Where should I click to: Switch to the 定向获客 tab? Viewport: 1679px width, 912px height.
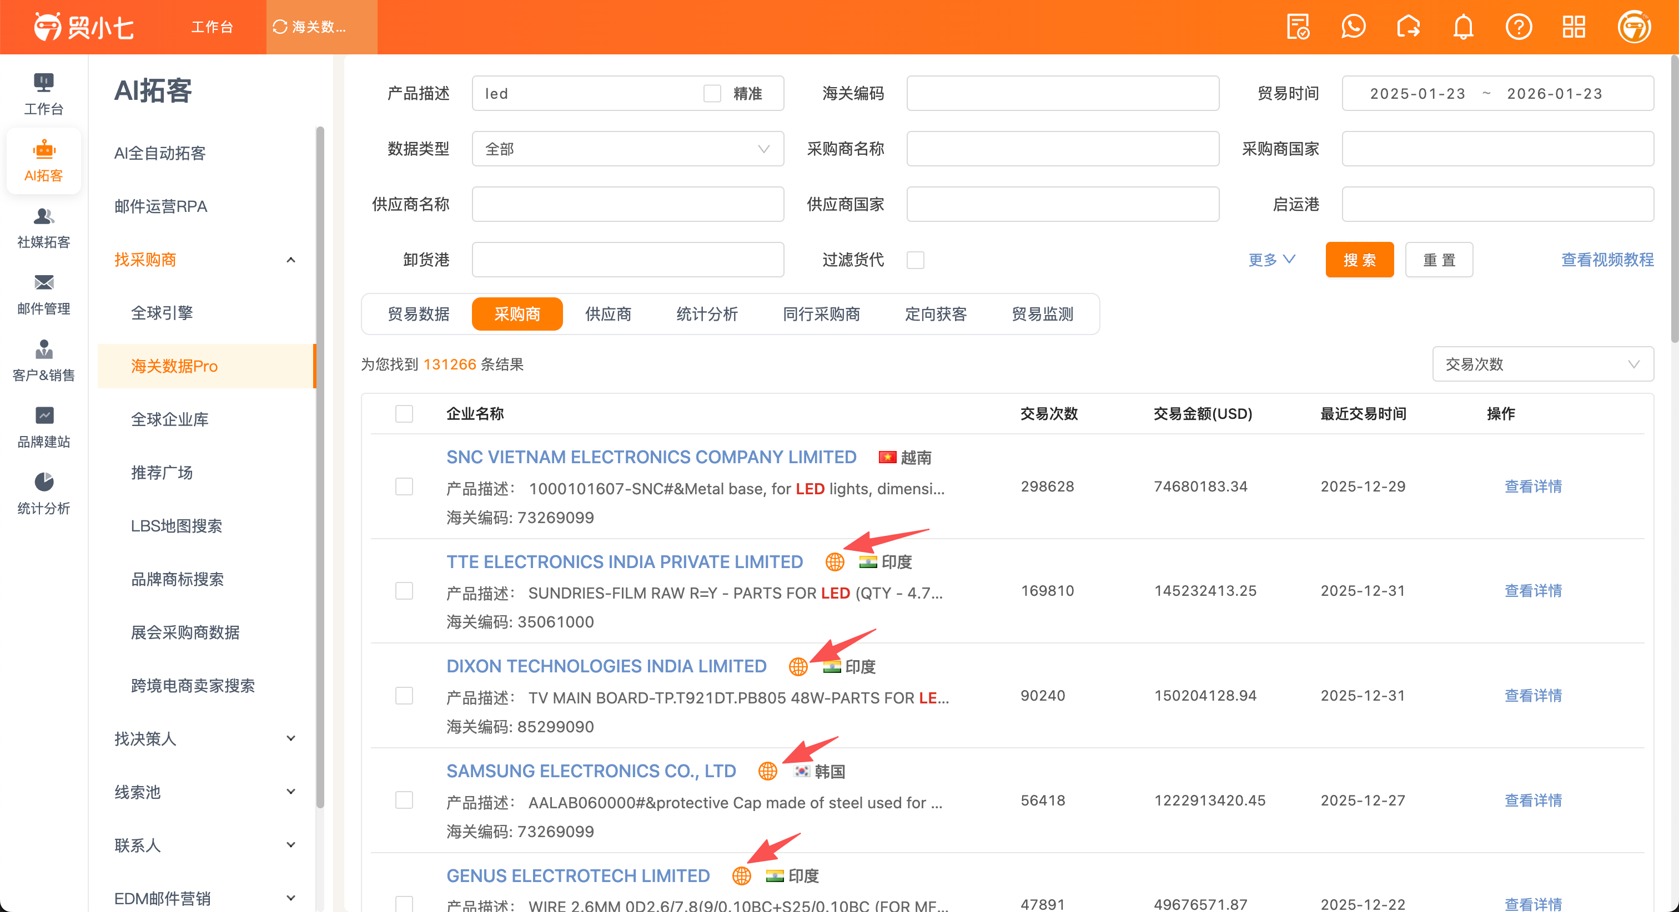coord(936,314)
